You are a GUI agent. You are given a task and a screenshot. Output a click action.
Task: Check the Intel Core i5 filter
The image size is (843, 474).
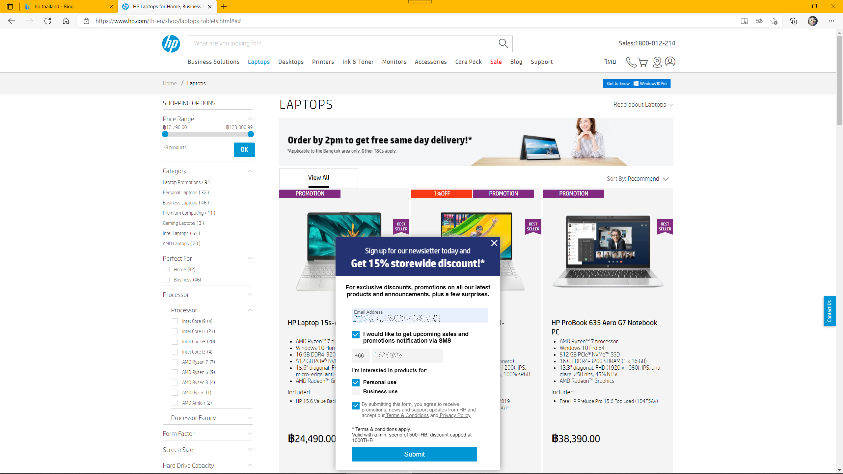click(175, 342)
